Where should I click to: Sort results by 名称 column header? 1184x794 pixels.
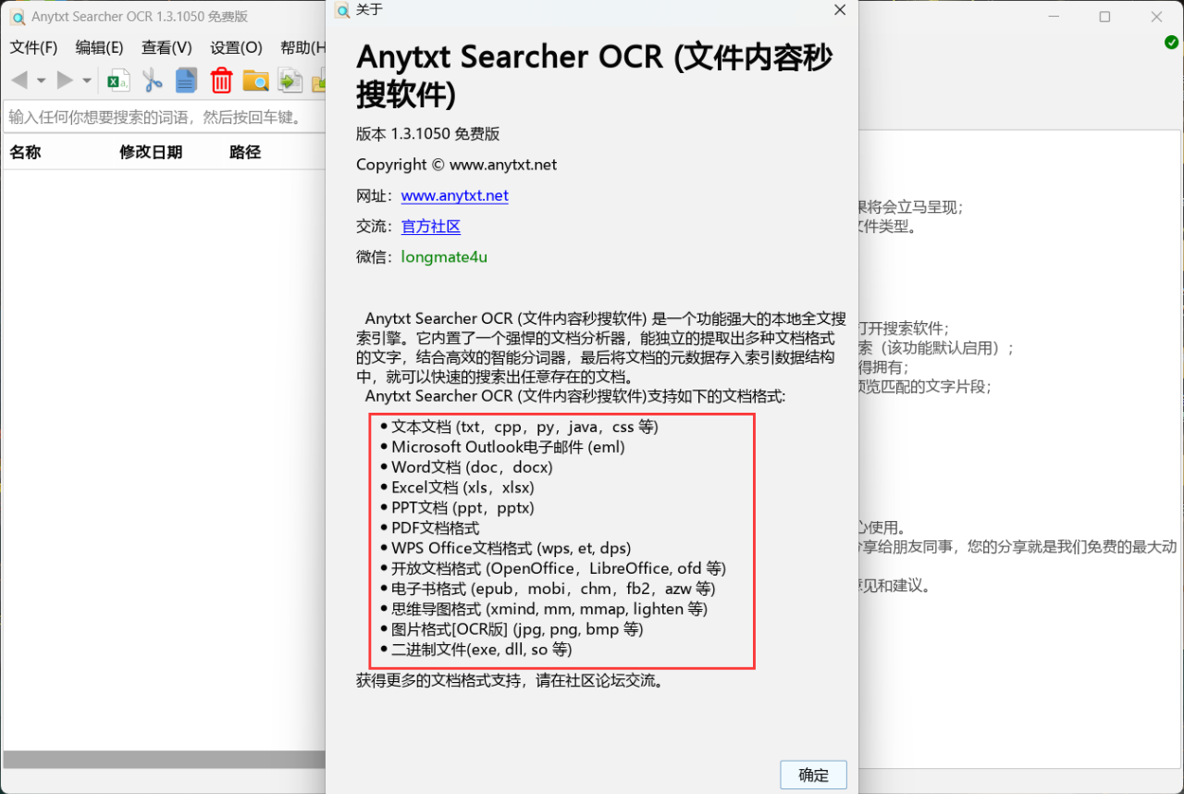coord(25,153)
